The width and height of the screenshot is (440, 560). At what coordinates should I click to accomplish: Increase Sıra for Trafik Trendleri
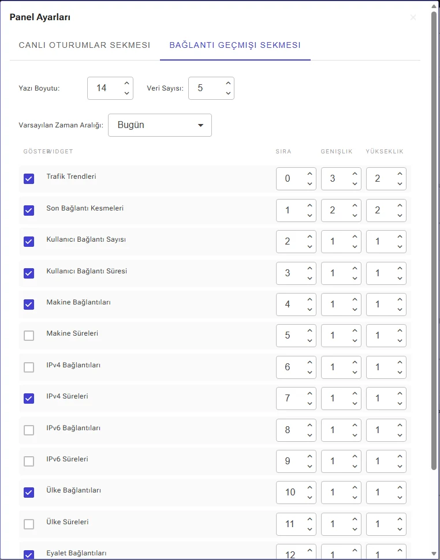coord(310,174)
